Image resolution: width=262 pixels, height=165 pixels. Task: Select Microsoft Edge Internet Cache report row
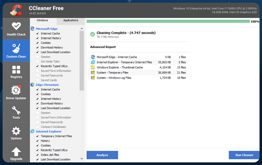(x=138, y=57)
